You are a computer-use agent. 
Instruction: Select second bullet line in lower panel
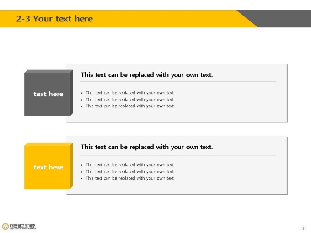point(130,172)
